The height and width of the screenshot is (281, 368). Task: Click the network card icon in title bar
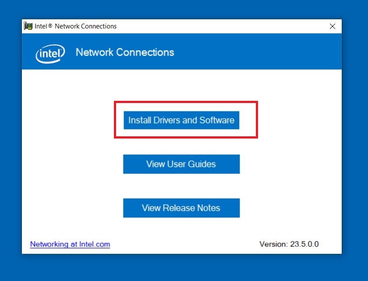tap(28, 26)
